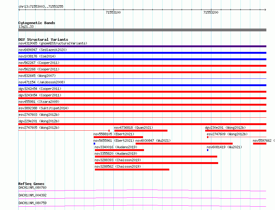The width and height of the screenshot is (275, 210).
Task: Open nsv3288562 (Chaisson2019) entry
Action: click(118, 166)
